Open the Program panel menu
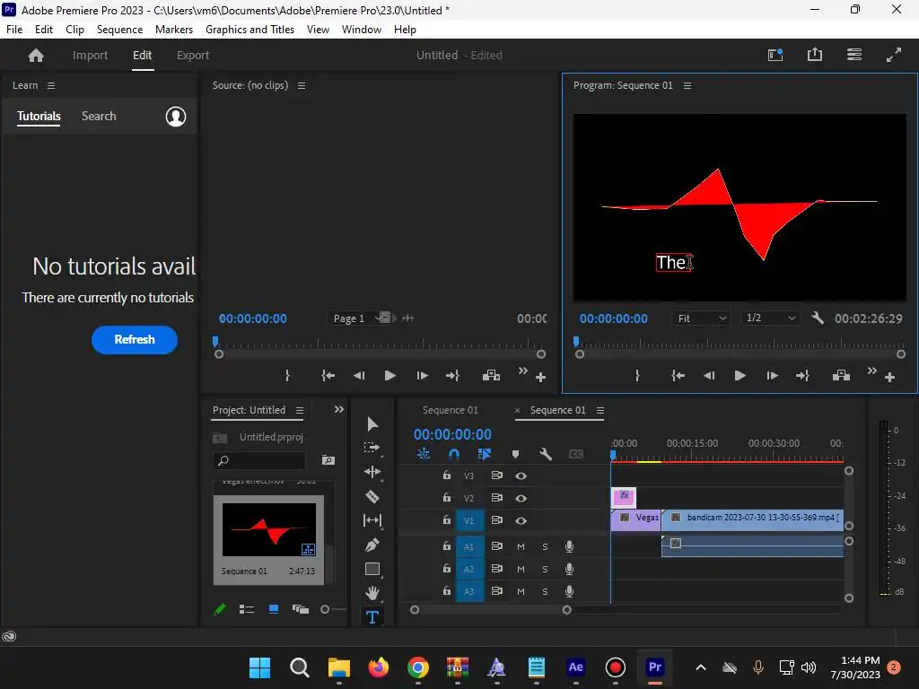Image resolution: width=919 pixels, height=689 pixels. click(x=687, y=85)
